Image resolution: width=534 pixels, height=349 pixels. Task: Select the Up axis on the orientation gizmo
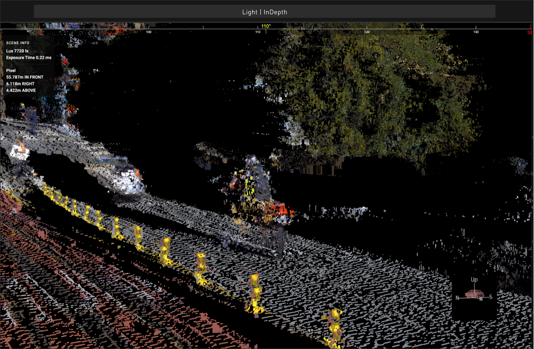coord(474,279)
